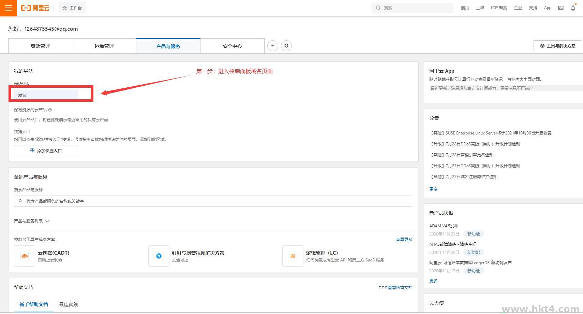Open 7月27日DDoS高防 upgrade notice
This screenshot has height=314, width=583.
[475, 166]
